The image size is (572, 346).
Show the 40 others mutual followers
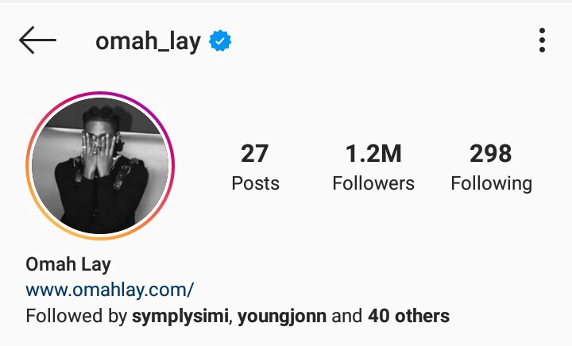click(408, 316)
